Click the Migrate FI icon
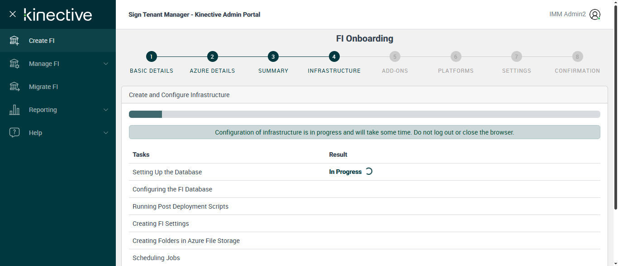 point(14,87)
